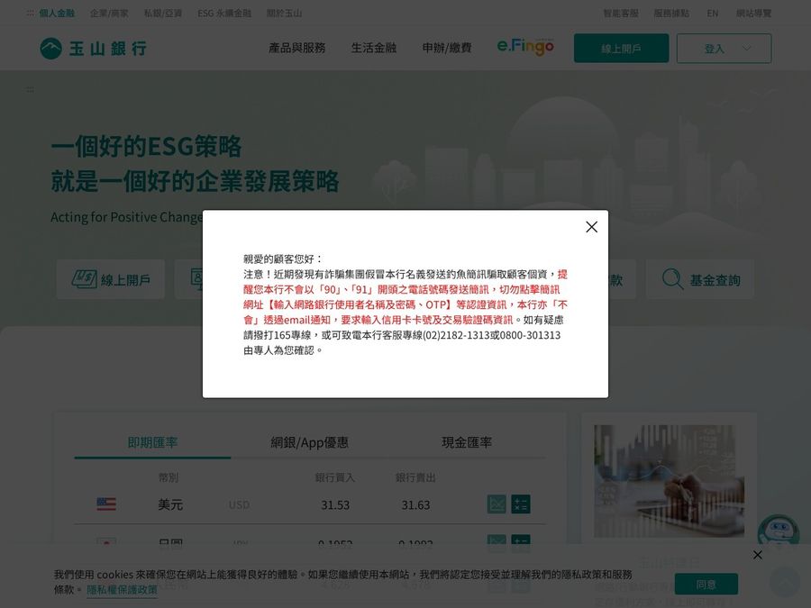This screenshot has height=608, width=811.
Task: Open the 生活金融 menu
Action: [x=373, y=48]
